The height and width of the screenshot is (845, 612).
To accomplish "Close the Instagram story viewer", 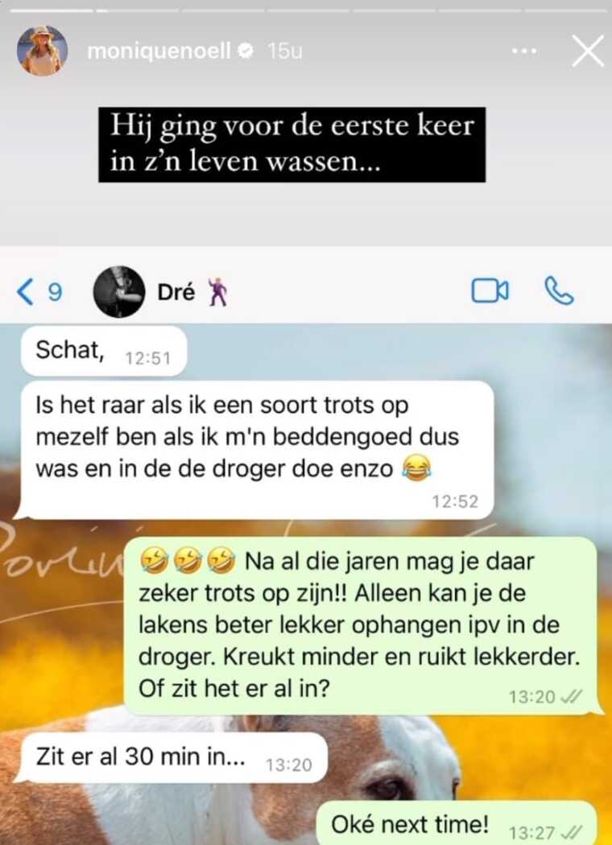I will click(x=587, y=52).
